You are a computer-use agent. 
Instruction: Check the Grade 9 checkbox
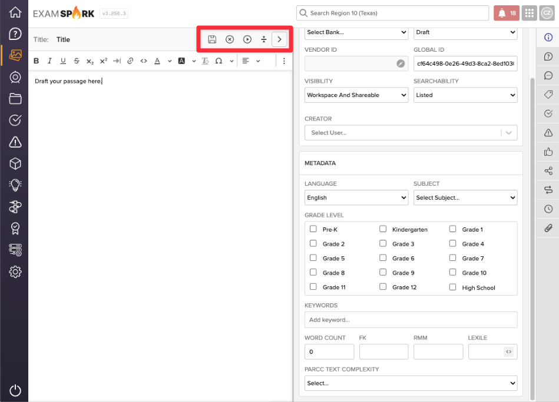[383, 272]
